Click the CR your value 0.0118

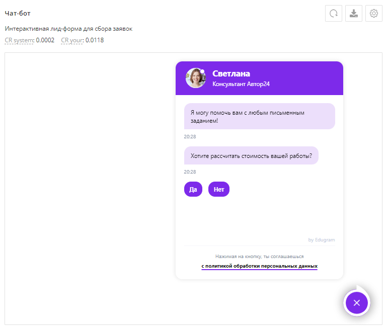tap(95, 40)
